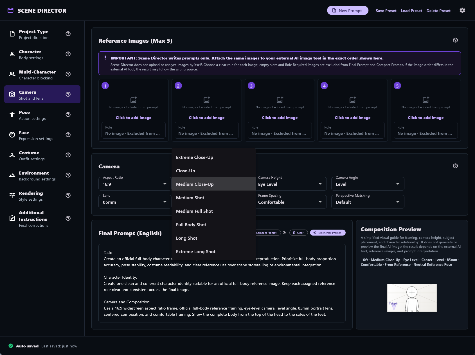This screenshot has width=475, height=355.
Task: Open Role dropdown for image slot 3
Action: 280,130
